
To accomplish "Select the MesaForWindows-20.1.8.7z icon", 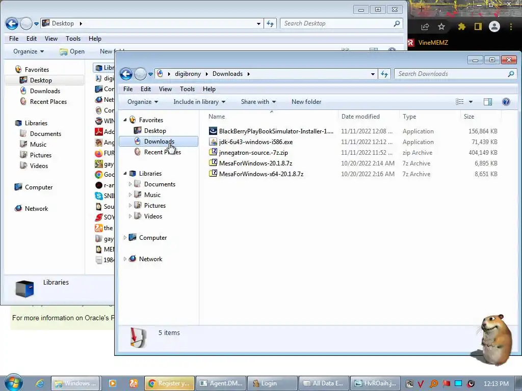I will [x=213, y=163].
